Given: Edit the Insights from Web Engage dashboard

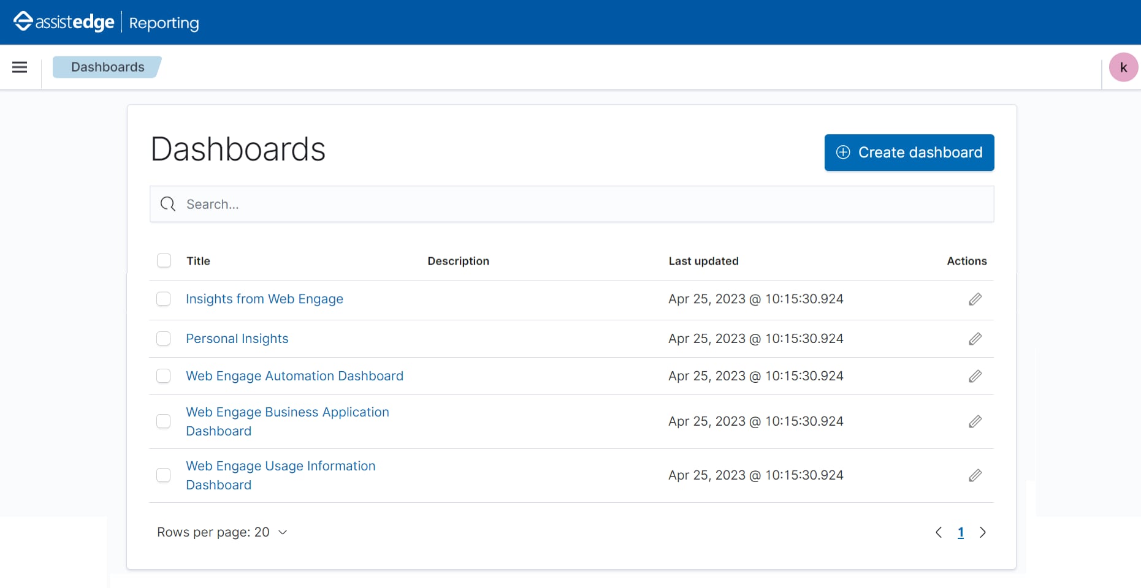Looking at the screenshot, I should point(975,300).
